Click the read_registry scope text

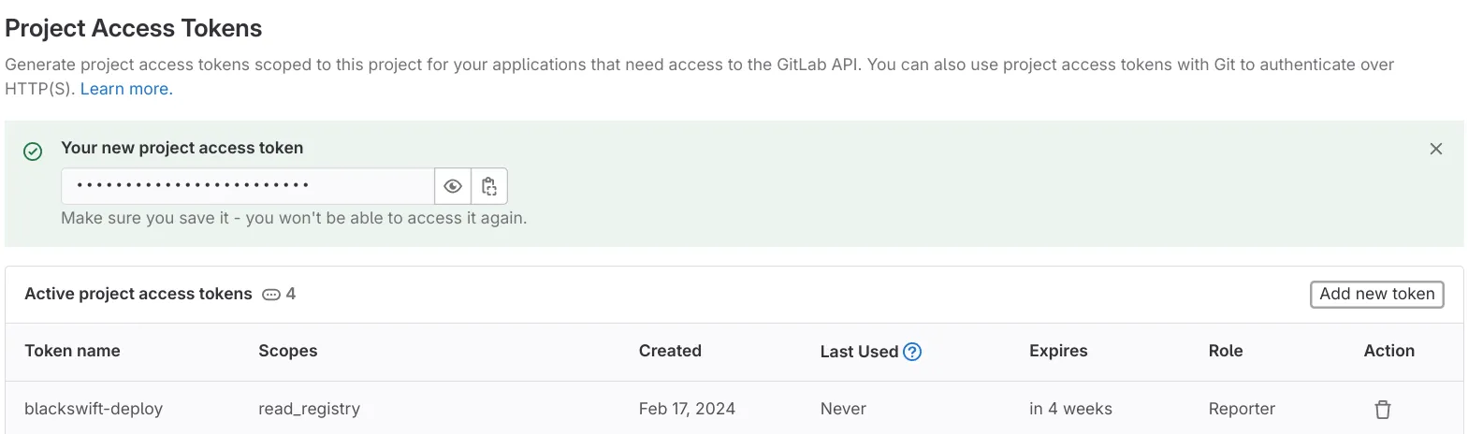pos(309,409)
